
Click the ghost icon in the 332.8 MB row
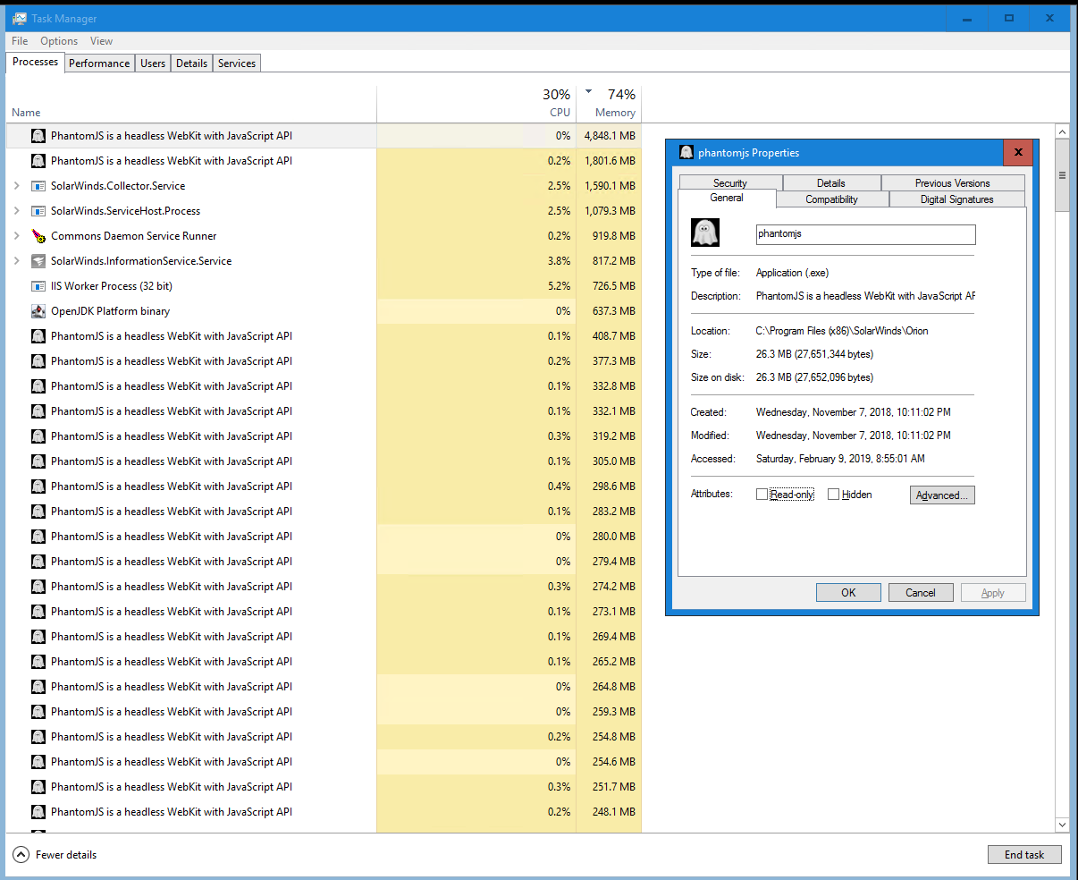(38, 386)
